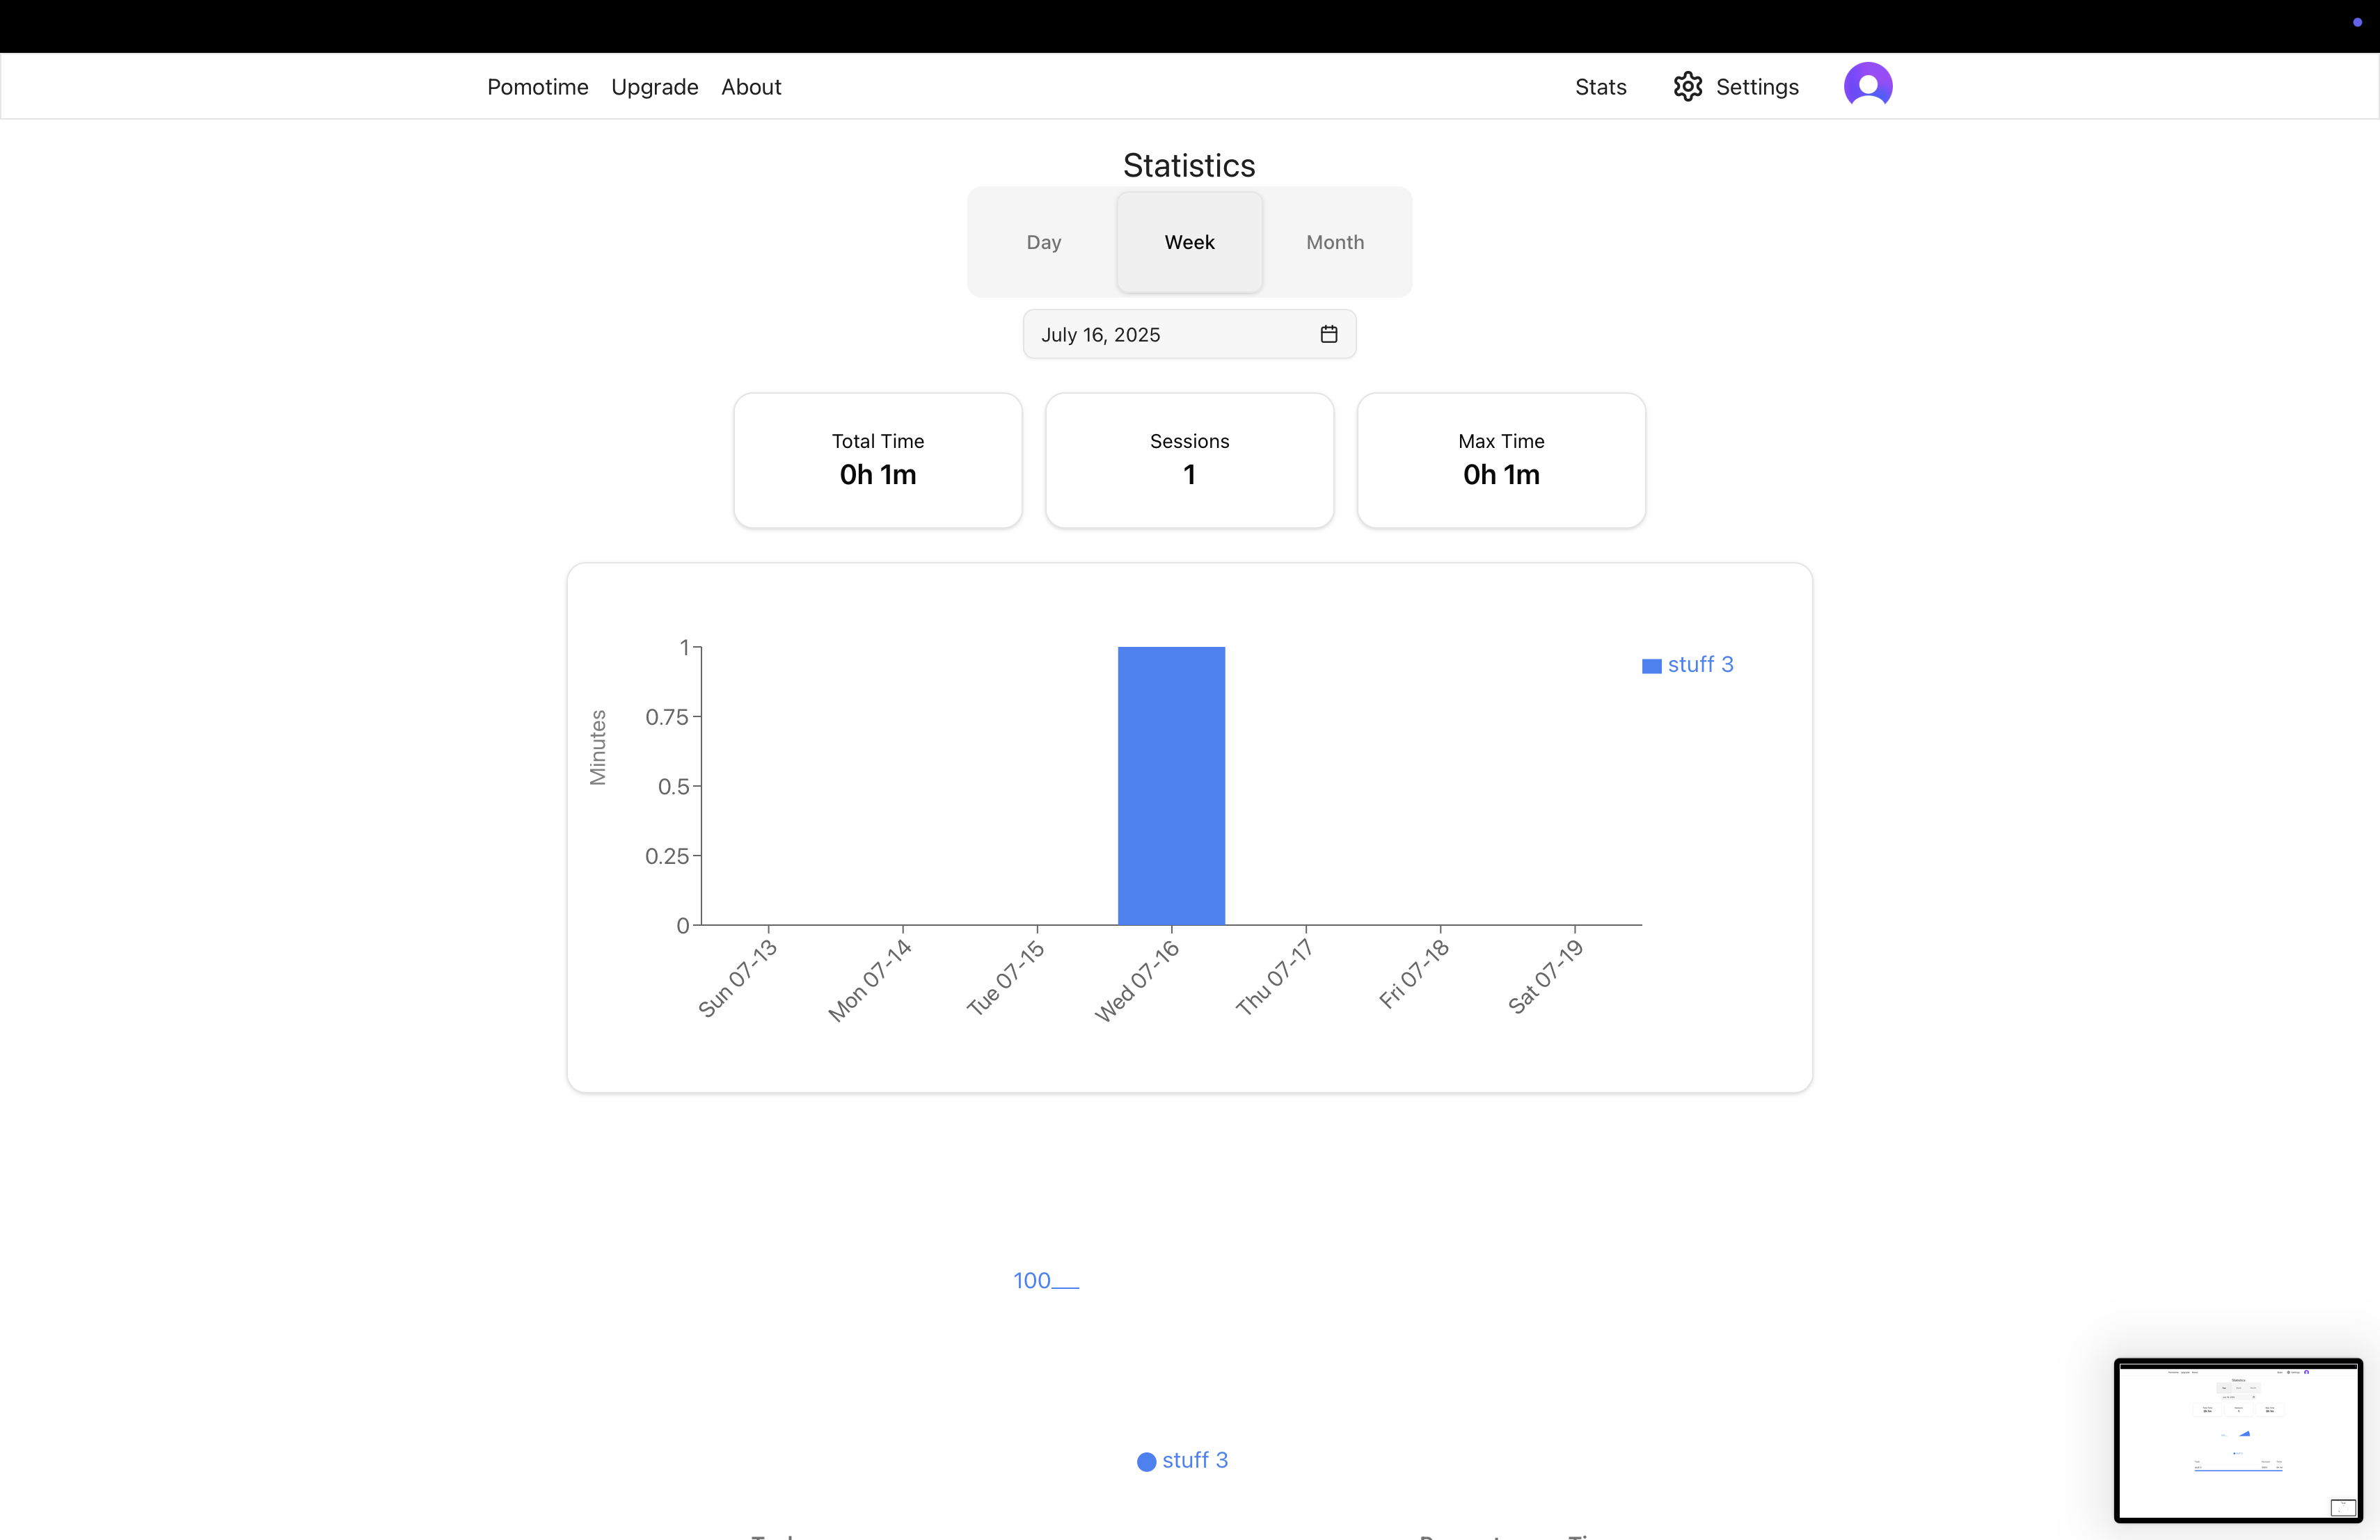The image size is (2380, 1540).
Task: Click the Total Time card
Action: tap(878, 460)
